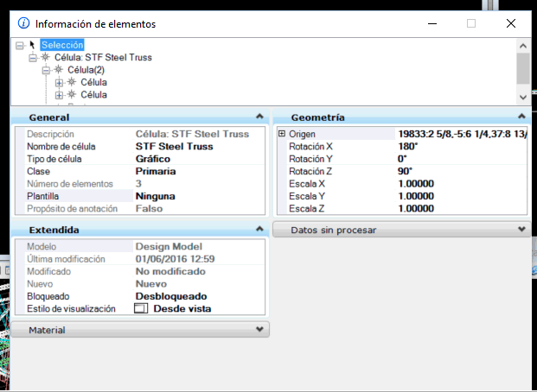The image size is (537, 392).
Task: Select the Célula(2) tree item
Action: pyautogui.click(x=86, y=70)
